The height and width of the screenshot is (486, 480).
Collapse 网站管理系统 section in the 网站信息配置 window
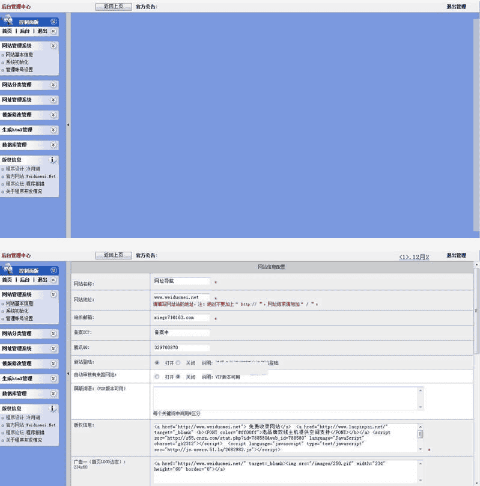(53, 294)
